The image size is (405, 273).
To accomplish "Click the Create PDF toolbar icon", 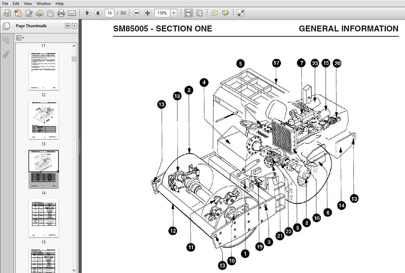I will (x=7, y=13).
